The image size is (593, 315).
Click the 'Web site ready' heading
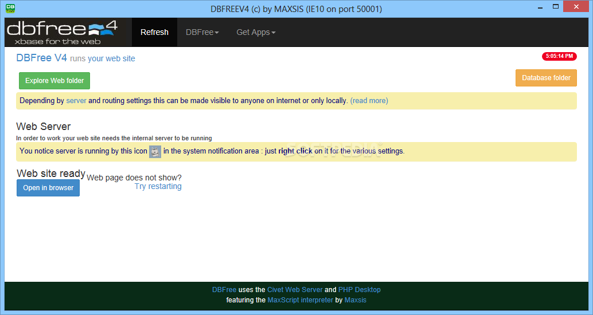[x=51, y=174]
